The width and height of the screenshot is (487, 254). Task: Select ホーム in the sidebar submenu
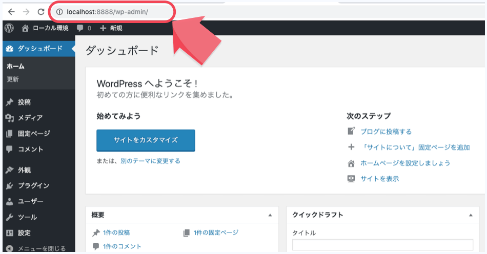tap(15, 66)
